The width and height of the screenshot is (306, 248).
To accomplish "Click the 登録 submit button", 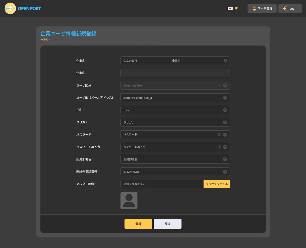I will 138,224.
